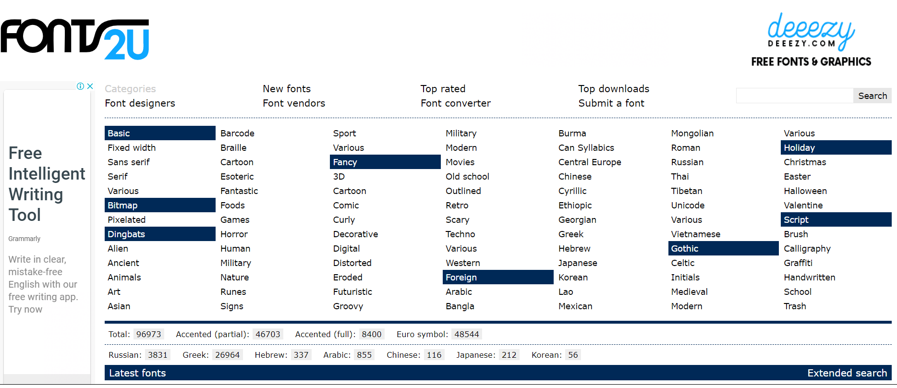Open the Runes category
Image resolution: width=897 pixels, height=388 pixels.
(233, 291)
